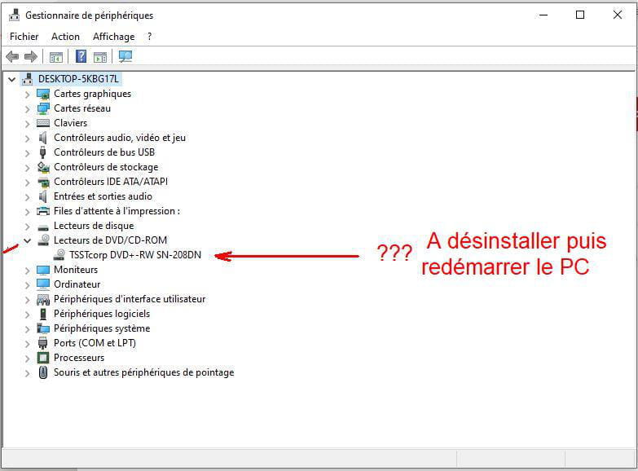Select Souris et autres périphériques de pointage
The height and width of the screenshot is (471, 638).
[143, 372]
